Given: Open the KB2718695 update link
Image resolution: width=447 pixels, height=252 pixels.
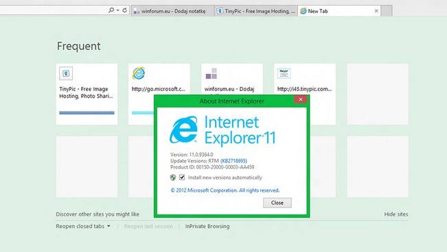Looking at the screenshot, I should 233,161.
